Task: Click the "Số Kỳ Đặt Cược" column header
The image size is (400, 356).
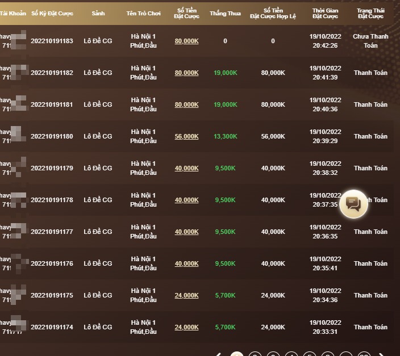Action: (x=52, y=13)
